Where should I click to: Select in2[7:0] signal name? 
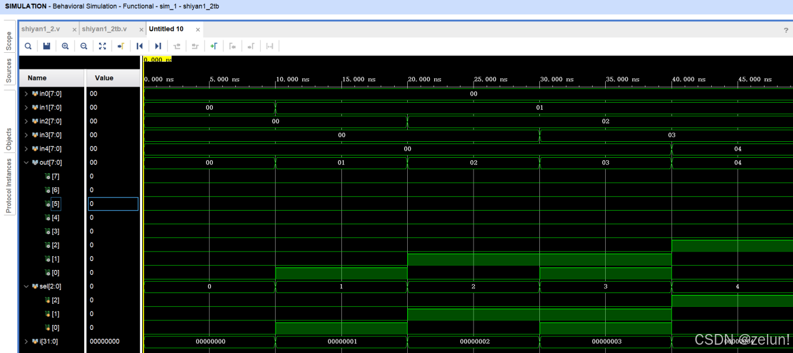point(50,121)
